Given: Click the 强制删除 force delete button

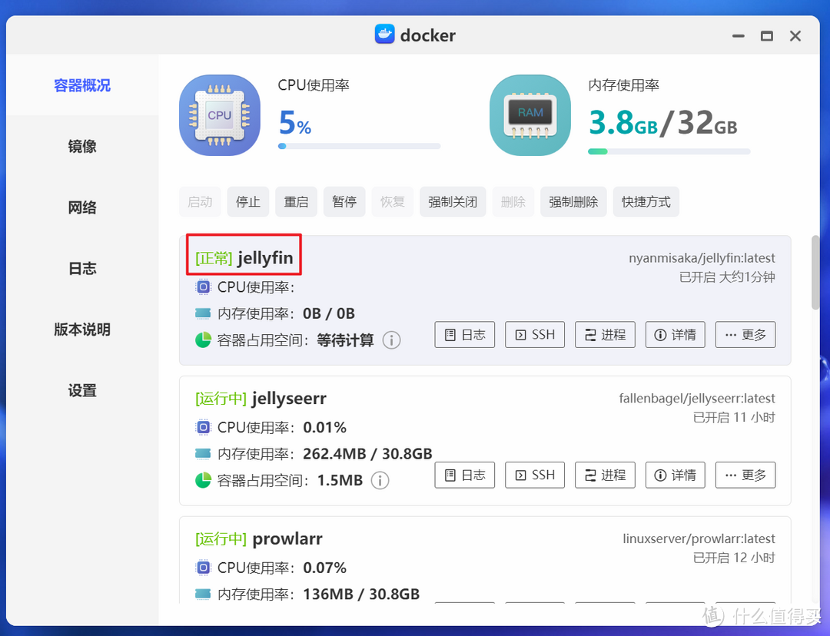Looking at the screenshot, I should coord(573,201).
